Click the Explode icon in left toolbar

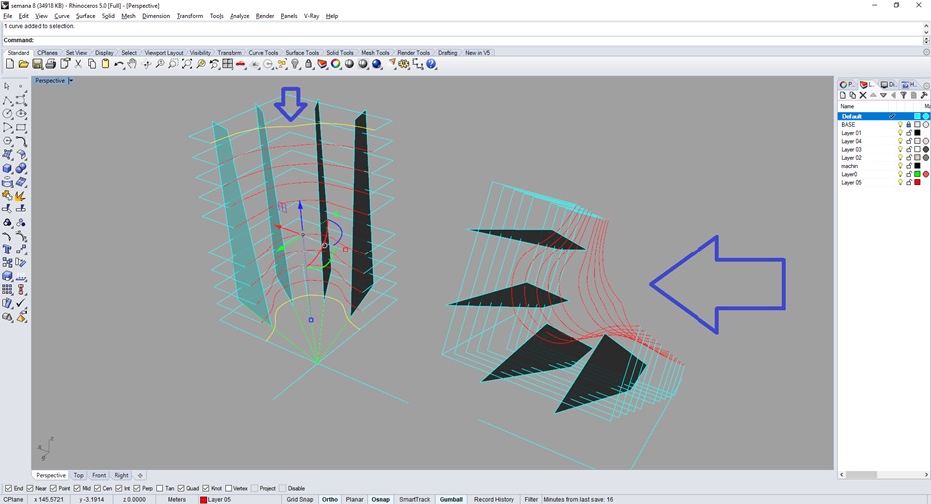coord(20,196)
